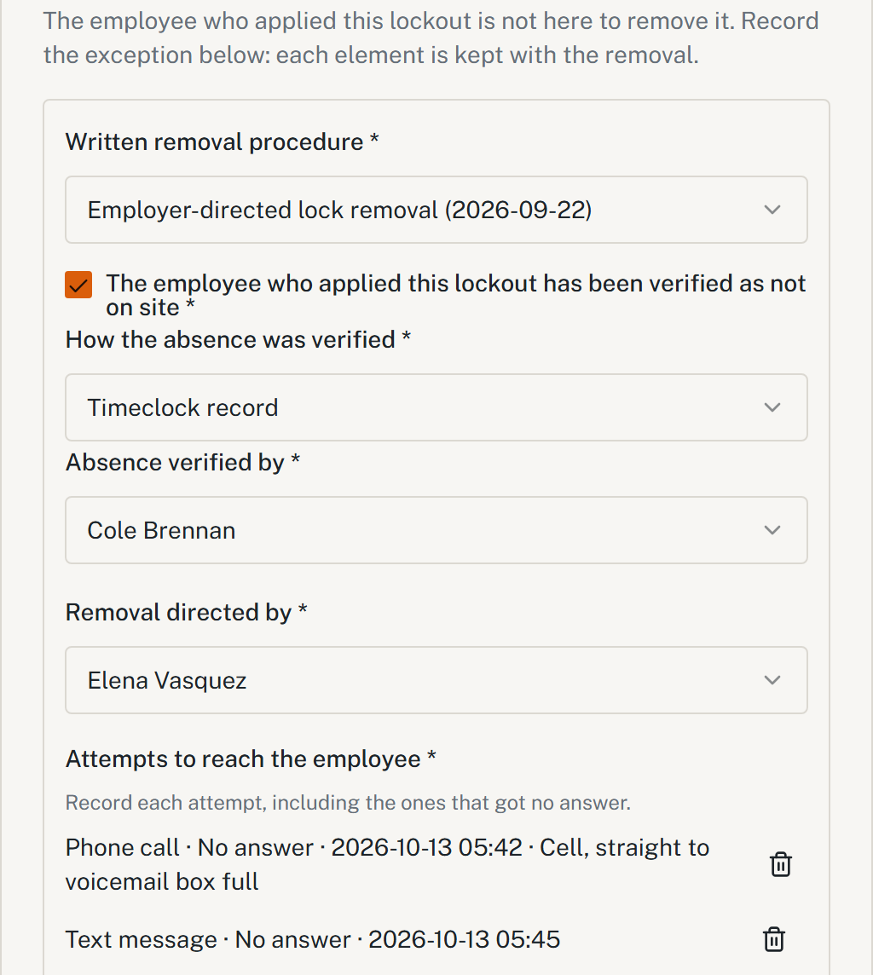Open Absence verified by dropdown
This screenshot has width=873, height=975.
[436, 530]
